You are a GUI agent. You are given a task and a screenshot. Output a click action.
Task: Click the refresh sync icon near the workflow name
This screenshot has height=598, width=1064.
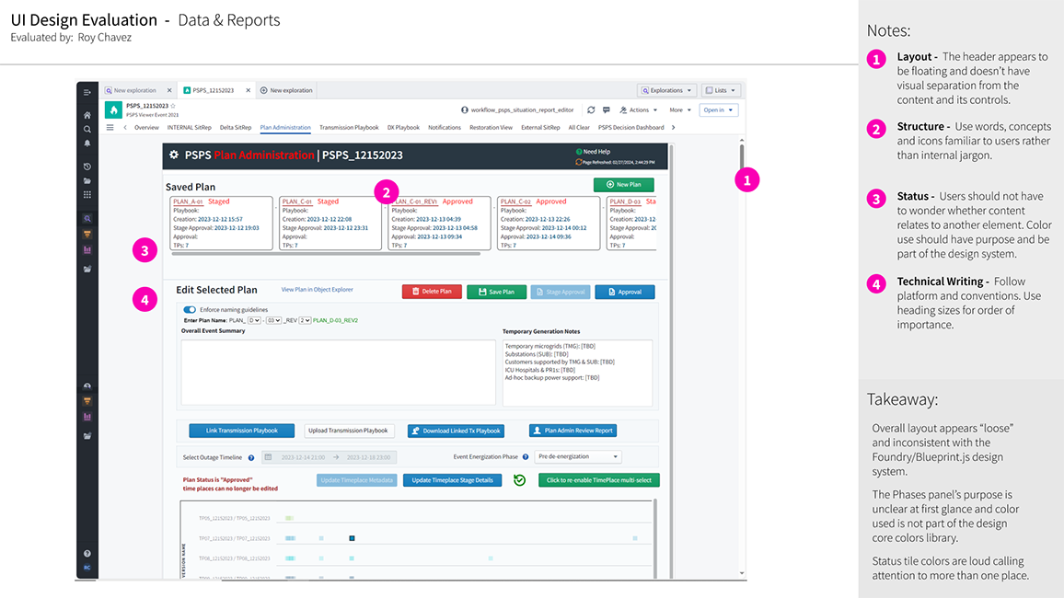tap(590, 109)
